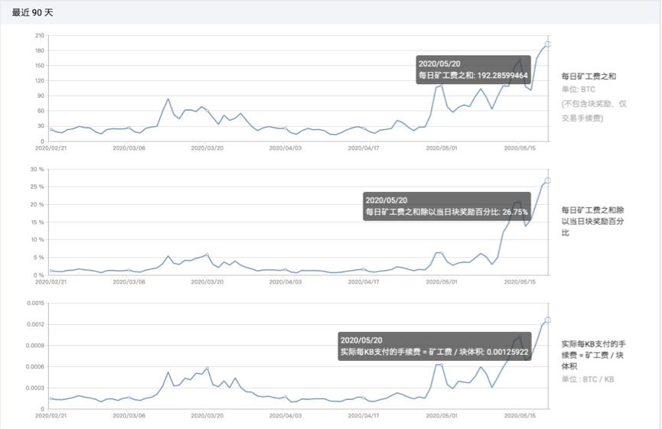Click the "每日矿工费之和除以当日块奖励百分比" chart label
This screenshot has width=662, height=429.
click(592, 220)
